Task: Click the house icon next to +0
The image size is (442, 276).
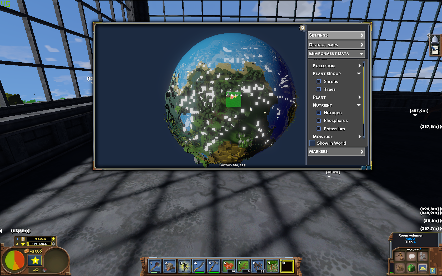Action: coord(44,270)
